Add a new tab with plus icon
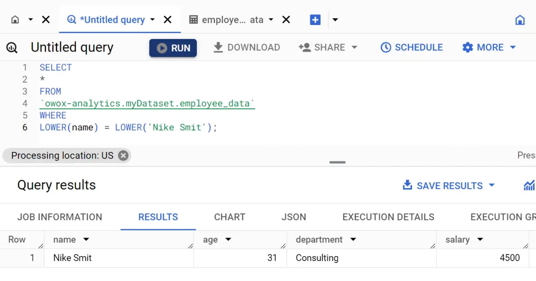The image size is (536, 281). (x=315, y=20)
